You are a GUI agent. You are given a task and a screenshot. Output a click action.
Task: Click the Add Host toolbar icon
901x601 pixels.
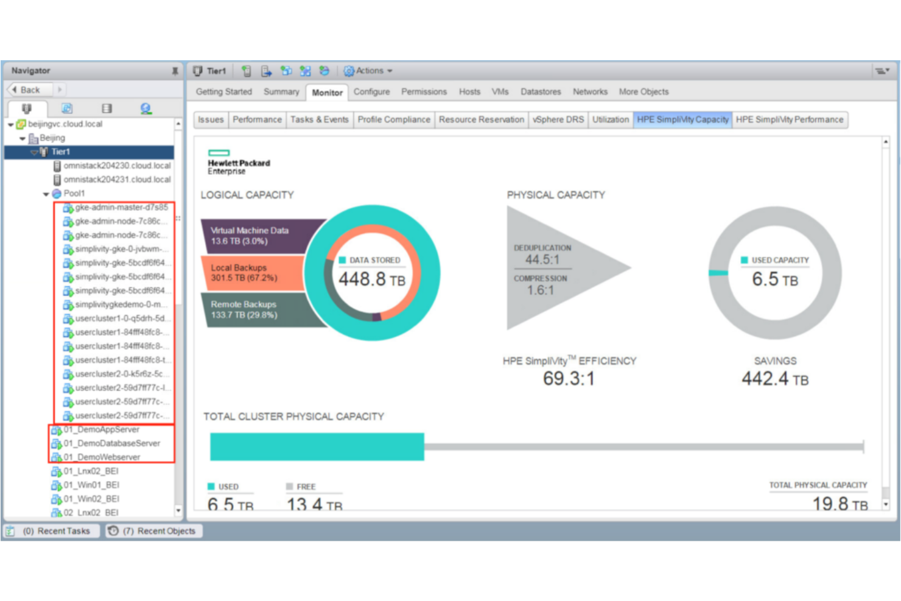245,70
